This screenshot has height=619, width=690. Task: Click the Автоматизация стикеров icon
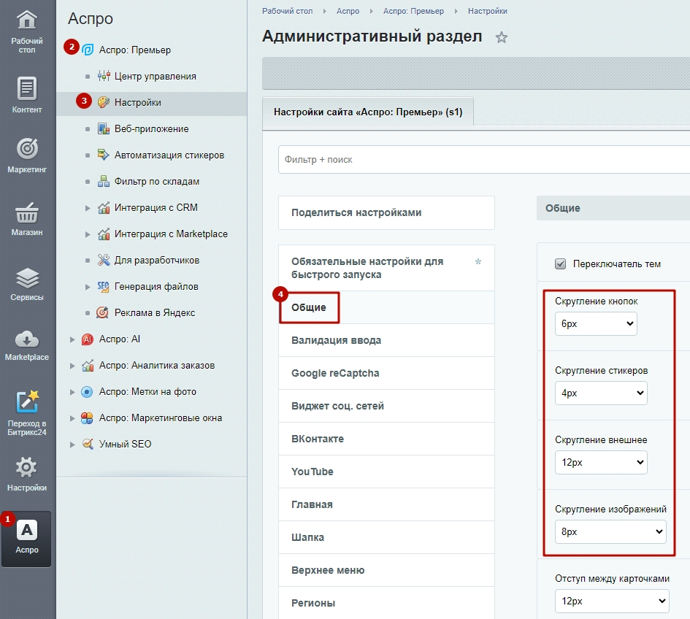[104, 155]
